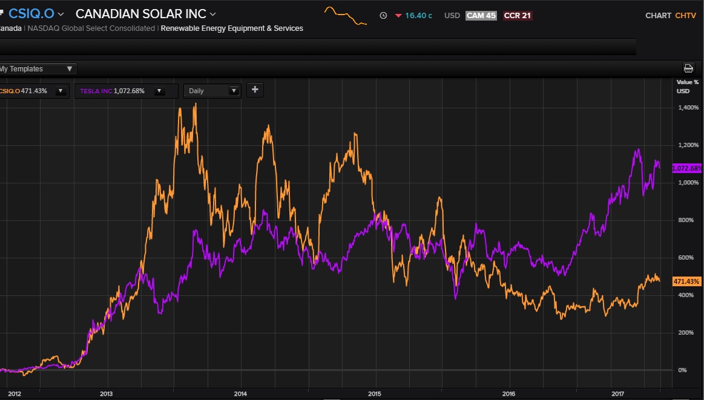Screen dimensions: 704x400
Task: Open the CSIQ.O 471.43% series dropdown arrow
Action: (x=61, y=91)
